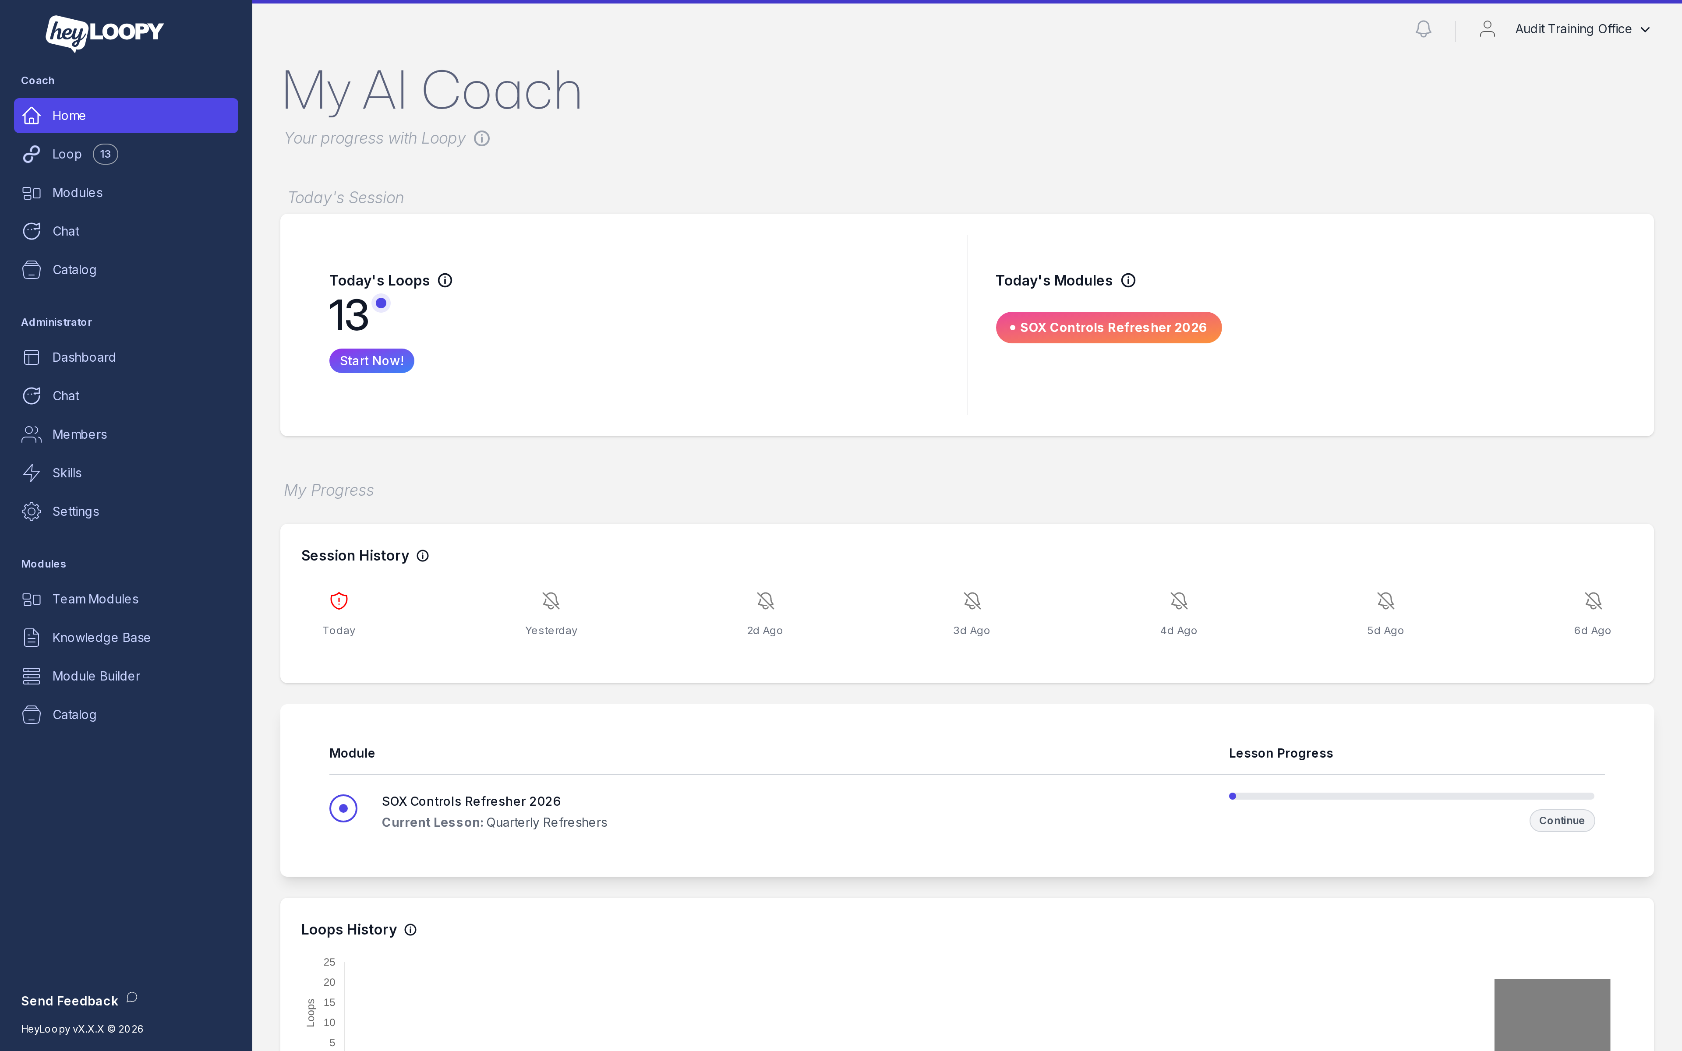Click the SOX Controls Refresher 2026 module name
Image resolution: width=1682 pixels, height=1051 pixels.
471,801
